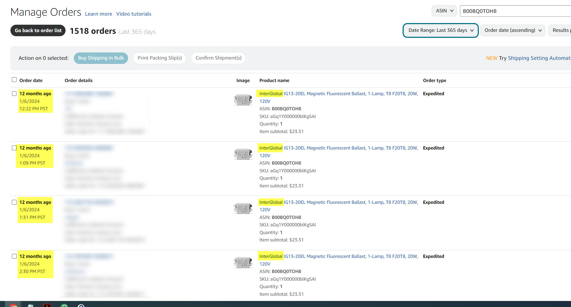Open InterGlobal ballast product link in 1:09 PM order
The image size is (571, 307).
point(338,152)
